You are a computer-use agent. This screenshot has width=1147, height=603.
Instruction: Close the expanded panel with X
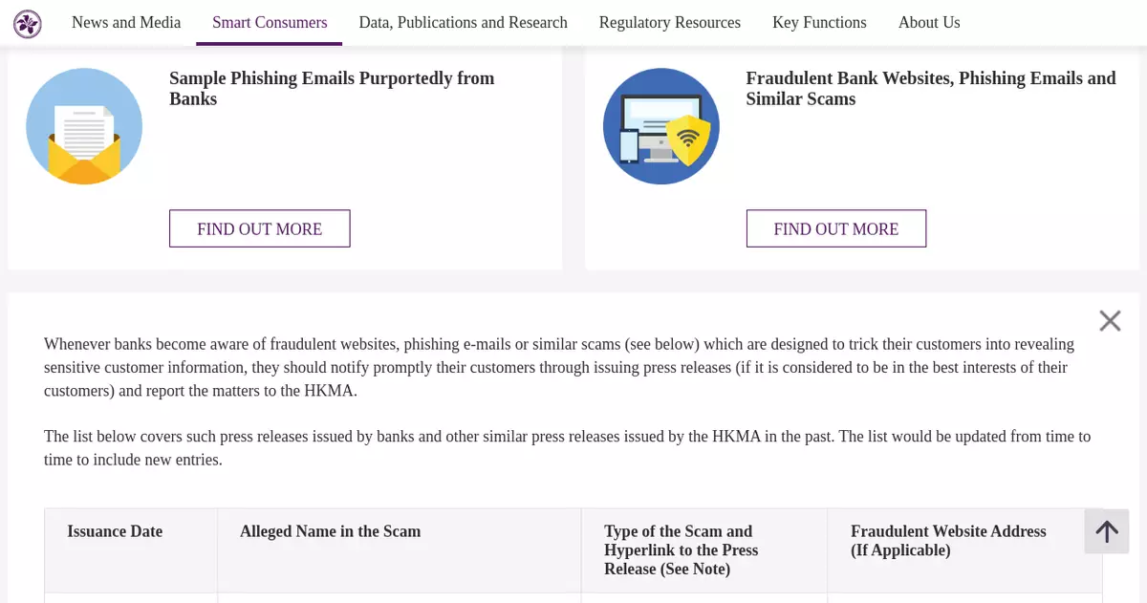click(1110, 321)
